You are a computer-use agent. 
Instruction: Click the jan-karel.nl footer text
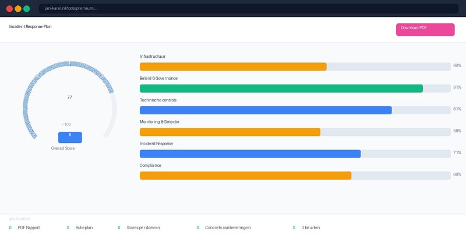[20, 219]
